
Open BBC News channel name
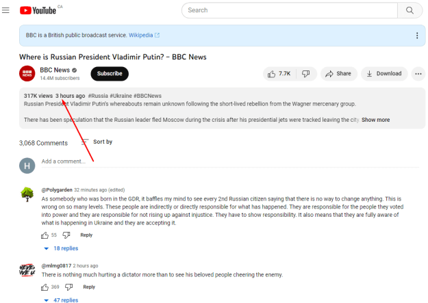click(x=55, y=70)
